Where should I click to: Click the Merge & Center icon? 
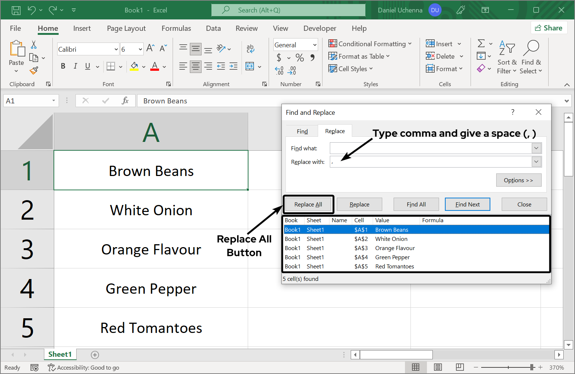point(250,66)
